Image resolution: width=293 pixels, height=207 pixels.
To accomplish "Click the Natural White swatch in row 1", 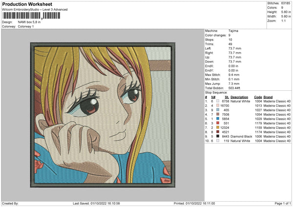I will tap(218, 101).
